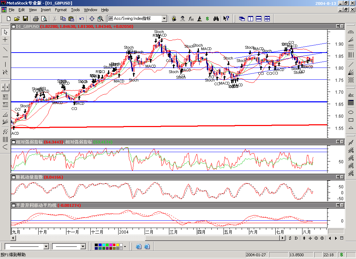Viewport: 356px width, 259px height.
Task: Select the ellipse drawing tool
Action: click(351, 112)
